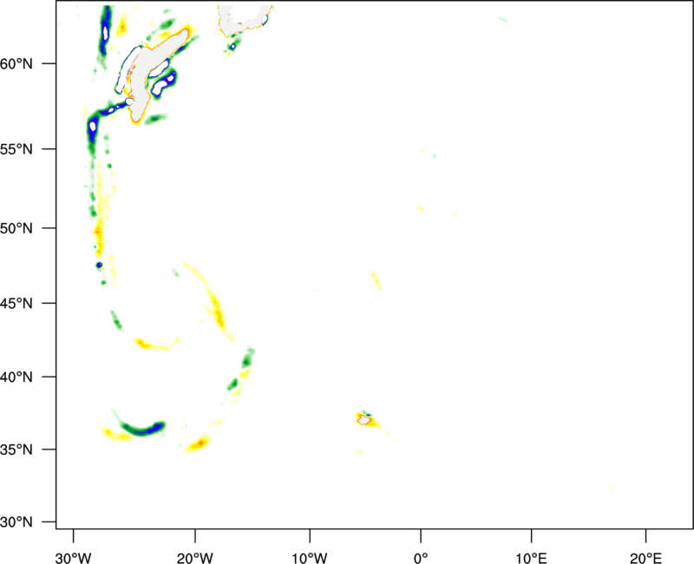
Task: Click the 45°N latitude label
Action: click(16, 303)
